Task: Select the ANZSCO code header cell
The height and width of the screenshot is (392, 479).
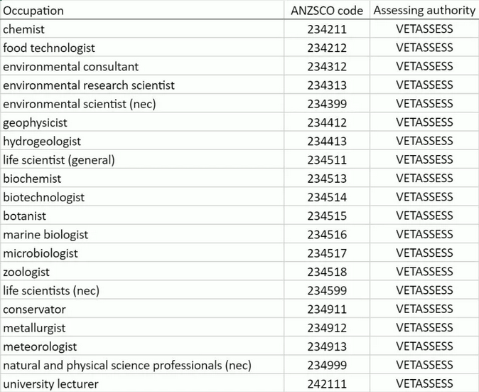Action: 327,11
